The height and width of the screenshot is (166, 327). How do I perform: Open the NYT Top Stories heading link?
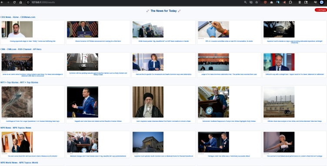click(19, 83)
